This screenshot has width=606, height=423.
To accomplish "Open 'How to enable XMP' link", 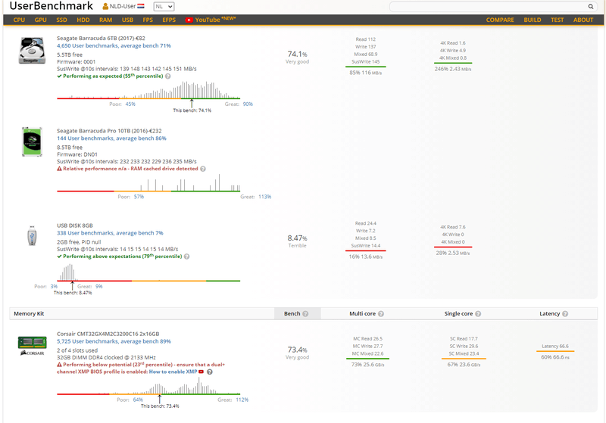I will [x=173, y=372].
